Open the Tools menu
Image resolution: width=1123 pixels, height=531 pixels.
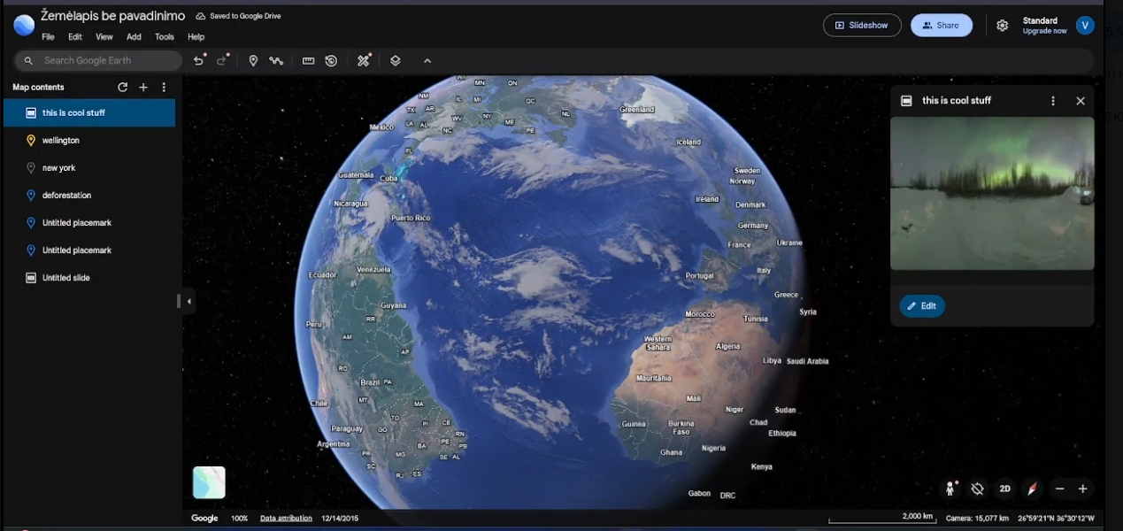tap(165, 37)
